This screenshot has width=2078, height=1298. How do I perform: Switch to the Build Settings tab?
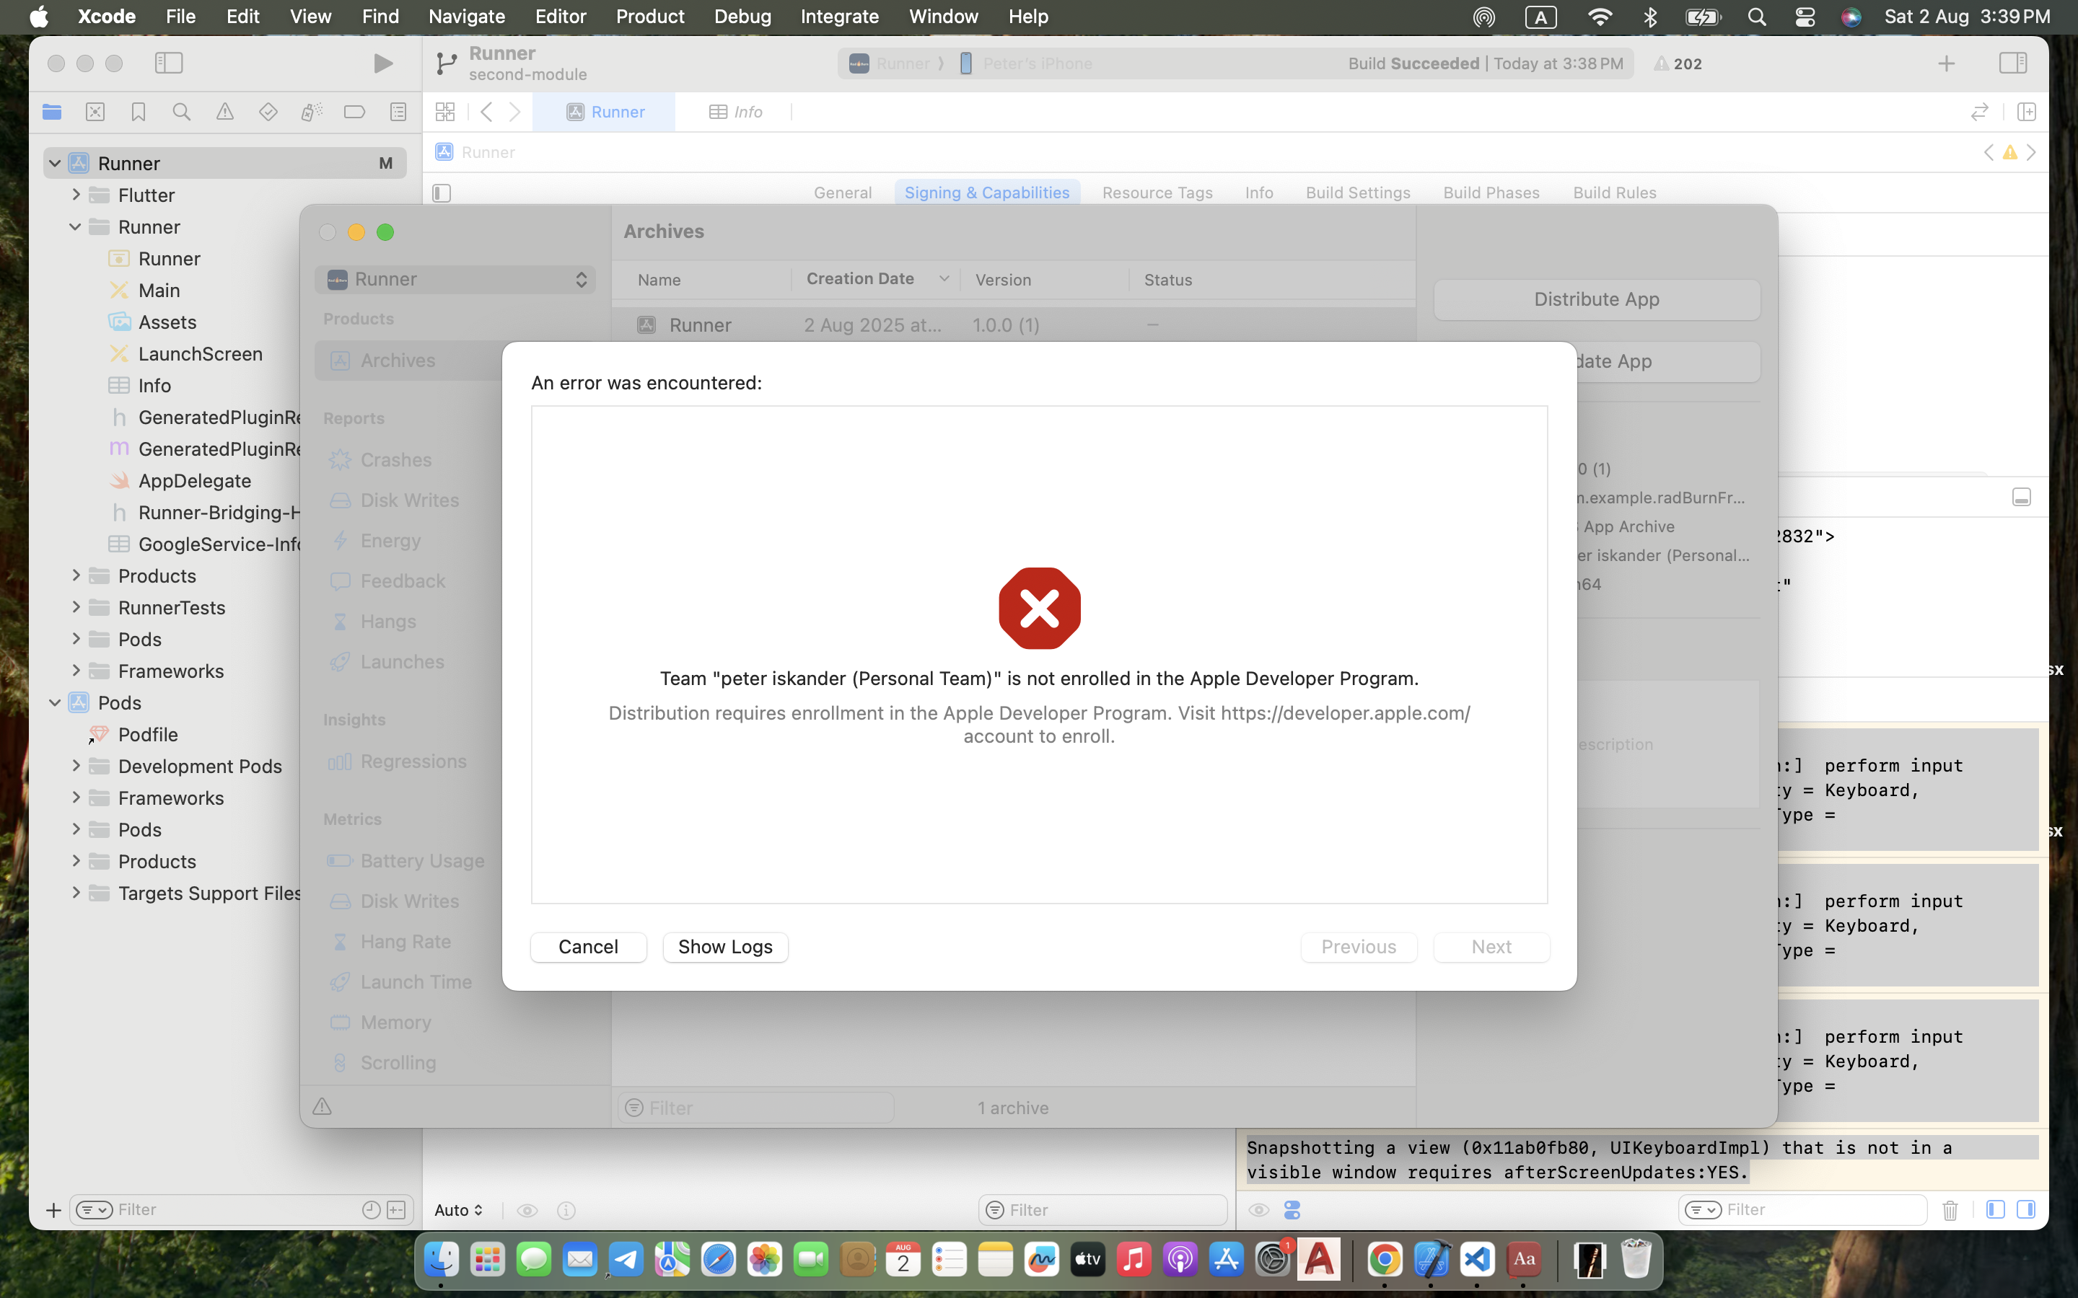pos(1358,193)
